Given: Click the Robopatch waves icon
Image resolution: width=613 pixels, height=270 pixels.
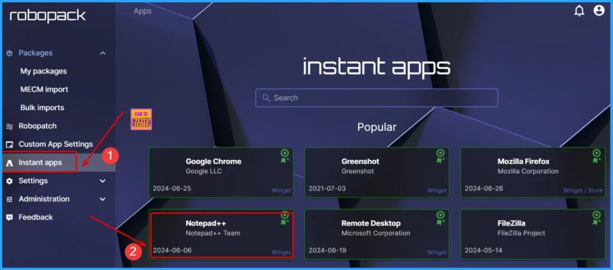Looking at the screenshot, I should 10,126.
